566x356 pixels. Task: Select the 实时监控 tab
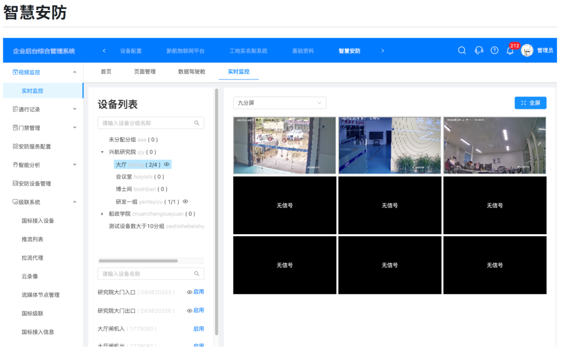point(238,72)
